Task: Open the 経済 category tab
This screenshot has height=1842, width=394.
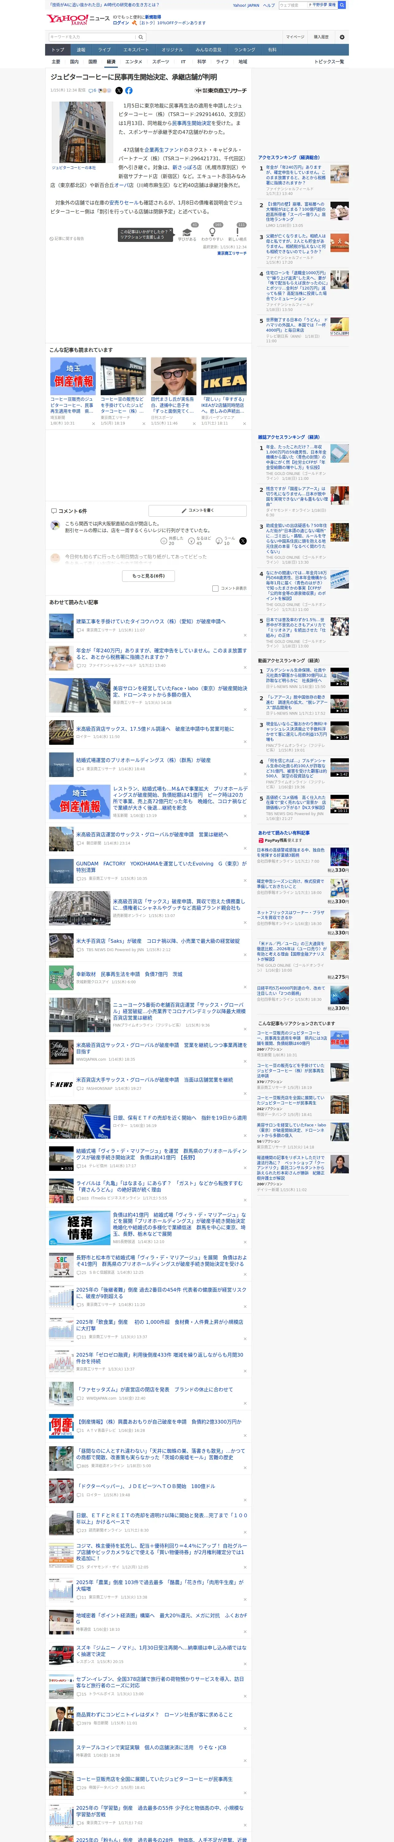Action: click(111, 62)
